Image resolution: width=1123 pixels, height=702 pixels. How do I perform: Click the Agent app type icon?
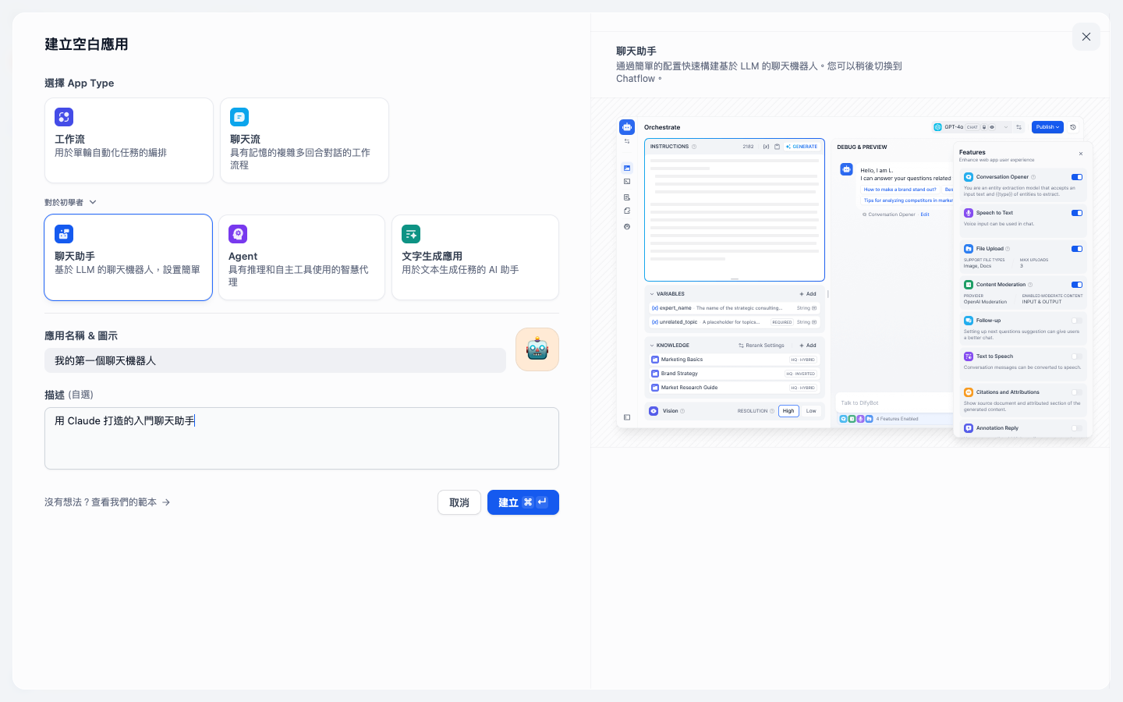[238, 234]
